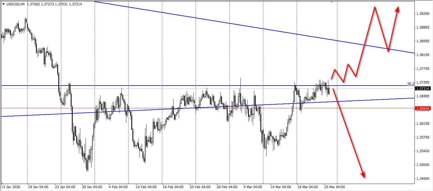
Task: Click the current price label 1.37214
Action: tap(423, 88)
